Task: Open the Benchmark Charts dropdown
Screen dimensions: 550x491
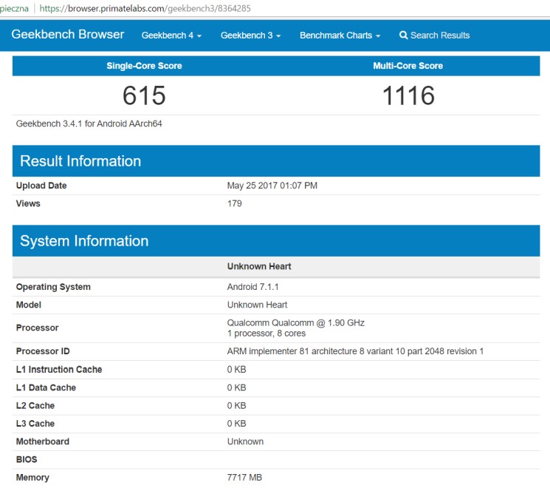Action: 340,35
